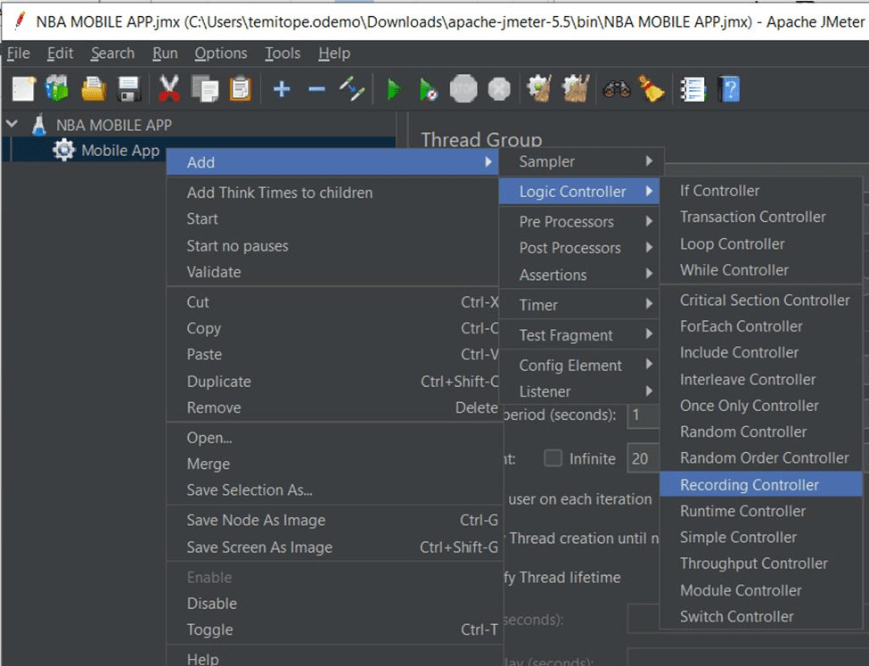The image size is (869, 666).
Task: Pick Critical Section Controller
Action: pyautogui.click(x=761, y=300)
